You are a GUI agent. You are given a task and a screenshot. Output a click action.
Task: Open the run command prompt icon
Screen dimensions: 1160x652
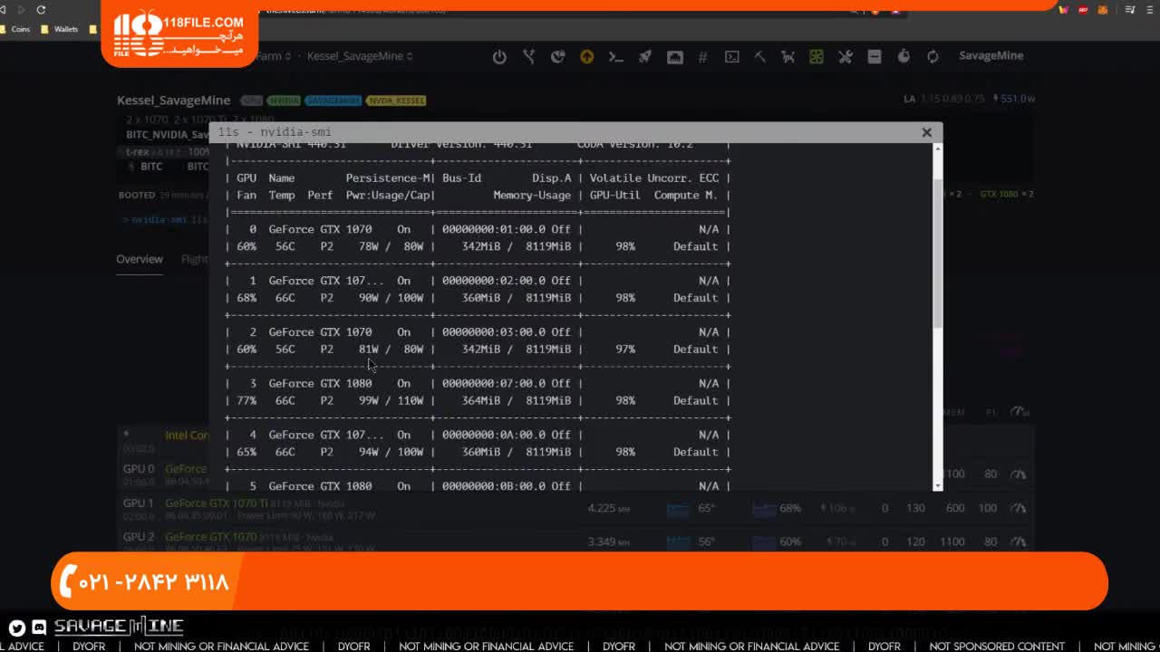click(x=615, y=56)
